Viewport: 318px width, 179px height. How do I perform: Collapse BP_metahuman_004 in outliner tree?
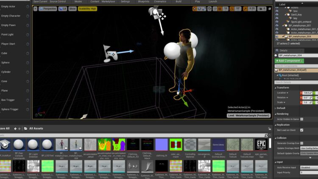click(283, 36)
